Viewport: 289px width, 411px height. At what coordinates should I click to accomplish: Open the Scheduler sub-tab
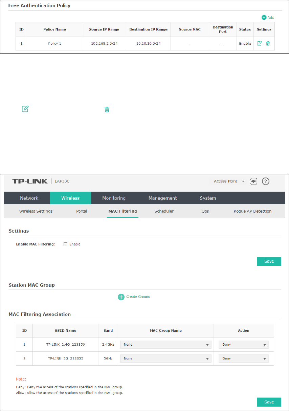(164, 211)
